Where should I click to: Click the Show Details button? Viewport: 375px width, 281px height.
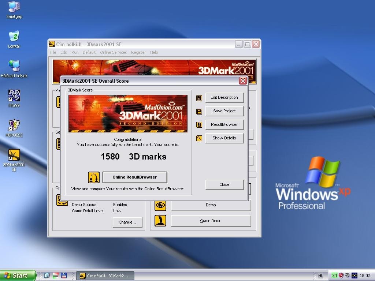224,138
